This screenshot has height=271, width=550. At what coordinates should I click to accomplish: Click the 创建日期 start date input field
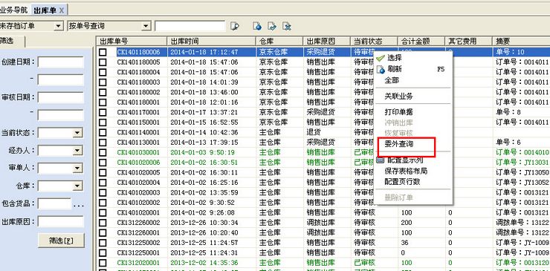tap(61, 62)
